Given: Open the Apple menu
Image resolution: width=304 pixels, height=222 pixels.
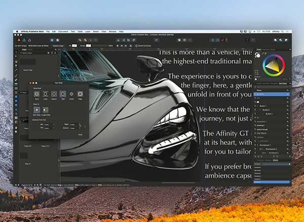Looking at the screenshot, I should pyautogui.click(x=17, y=31).
